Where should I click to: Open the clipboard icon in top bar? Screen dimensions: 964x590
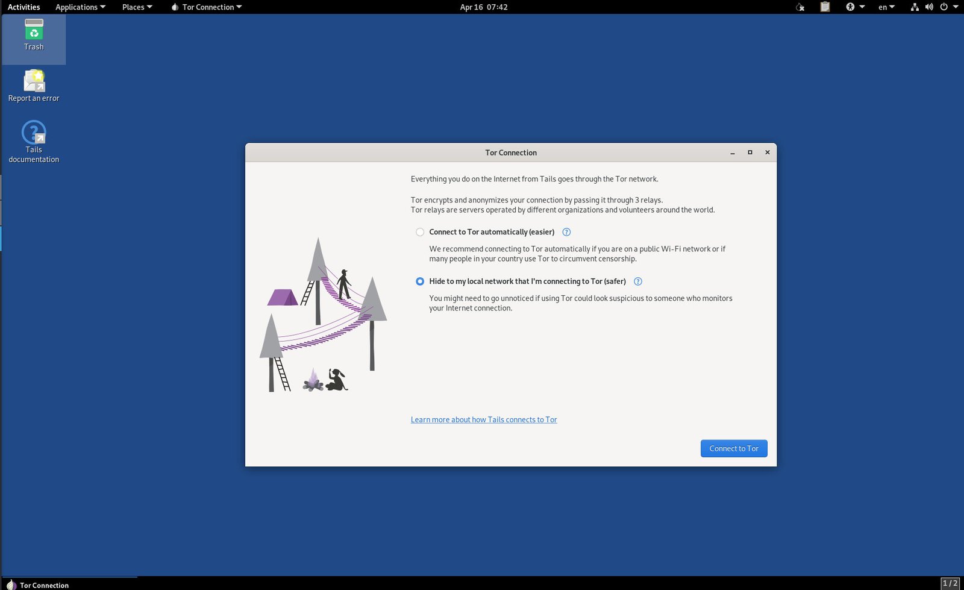(825, 7)
